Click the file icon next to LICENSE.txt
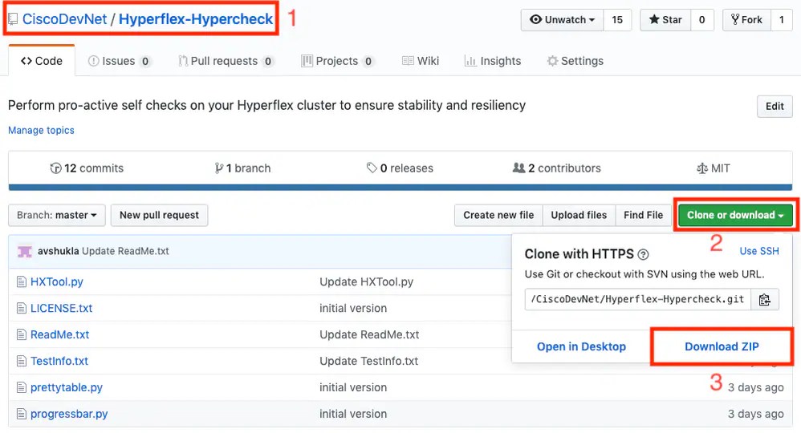The width and height of the screenshot is (801, 433). coord(21,309)
